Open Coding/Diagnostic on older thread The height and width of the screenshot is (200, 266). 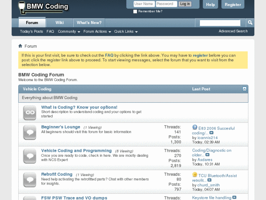point(211,153)
